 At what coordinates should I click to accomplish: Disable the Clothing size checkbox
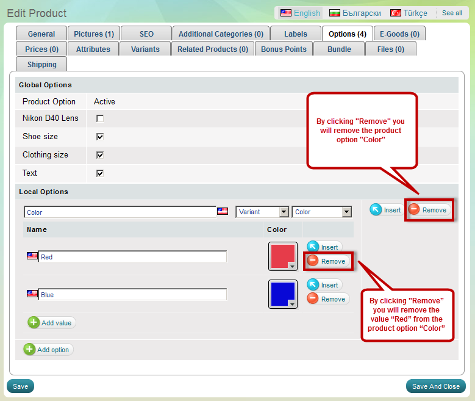tap(100, 155)
